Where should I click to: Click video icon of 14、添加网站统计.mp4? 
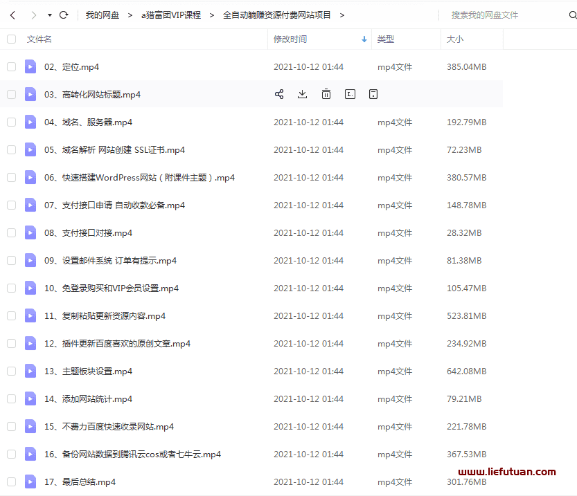[30, 398]
